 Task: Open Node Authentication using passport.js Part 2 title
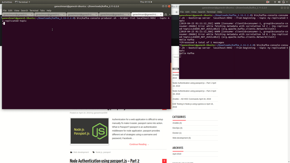click(x=104, y=161)
